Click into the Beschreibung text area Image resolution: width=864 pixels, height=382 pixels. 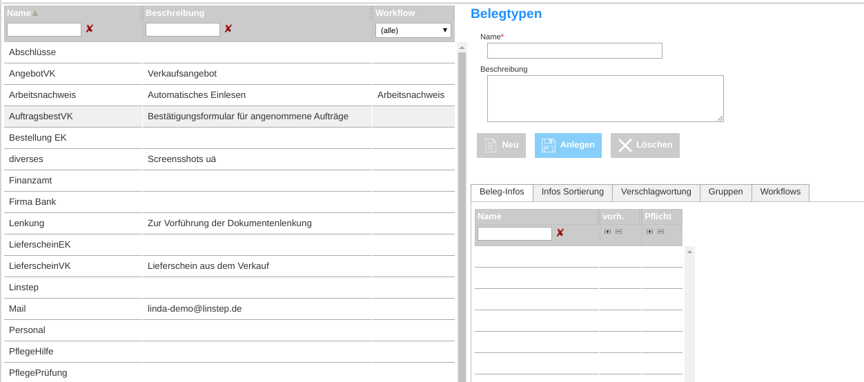(x=605, y=99)
